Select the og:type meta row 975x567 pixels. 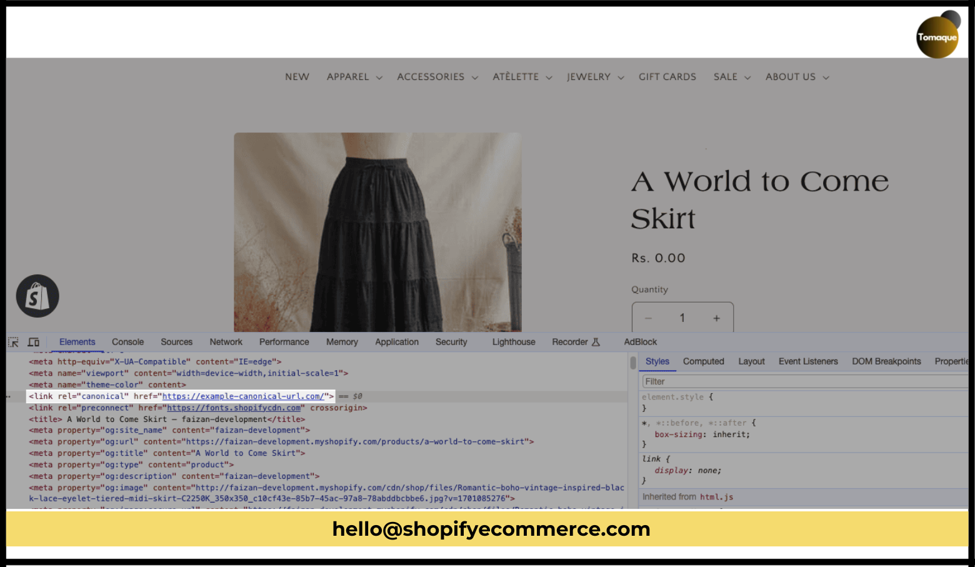click(131, 465)
